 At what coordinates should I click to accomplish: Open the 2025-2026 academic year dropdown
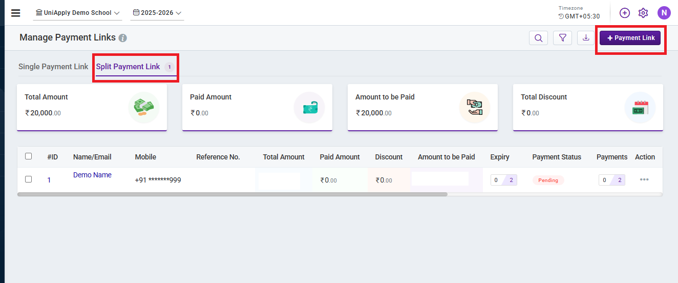tap(157, 13)
